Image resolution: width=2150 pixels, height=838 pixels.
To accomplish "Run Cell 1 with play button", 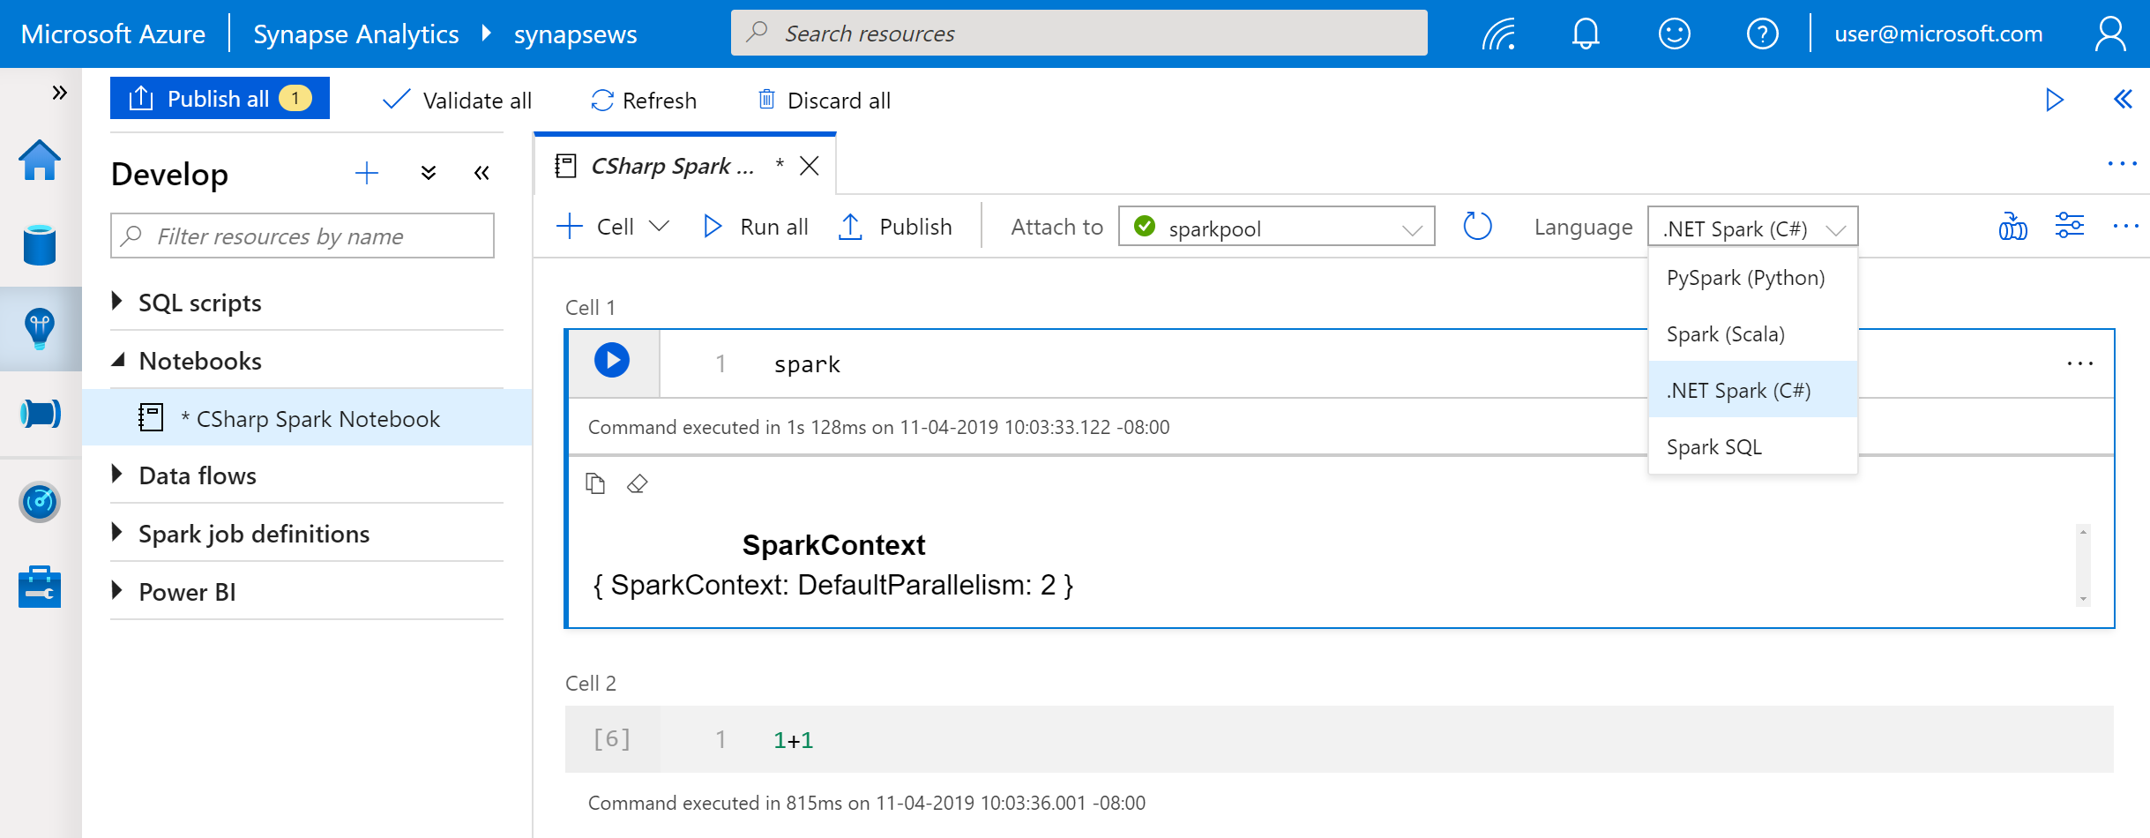I will click(x=612, y=360).
